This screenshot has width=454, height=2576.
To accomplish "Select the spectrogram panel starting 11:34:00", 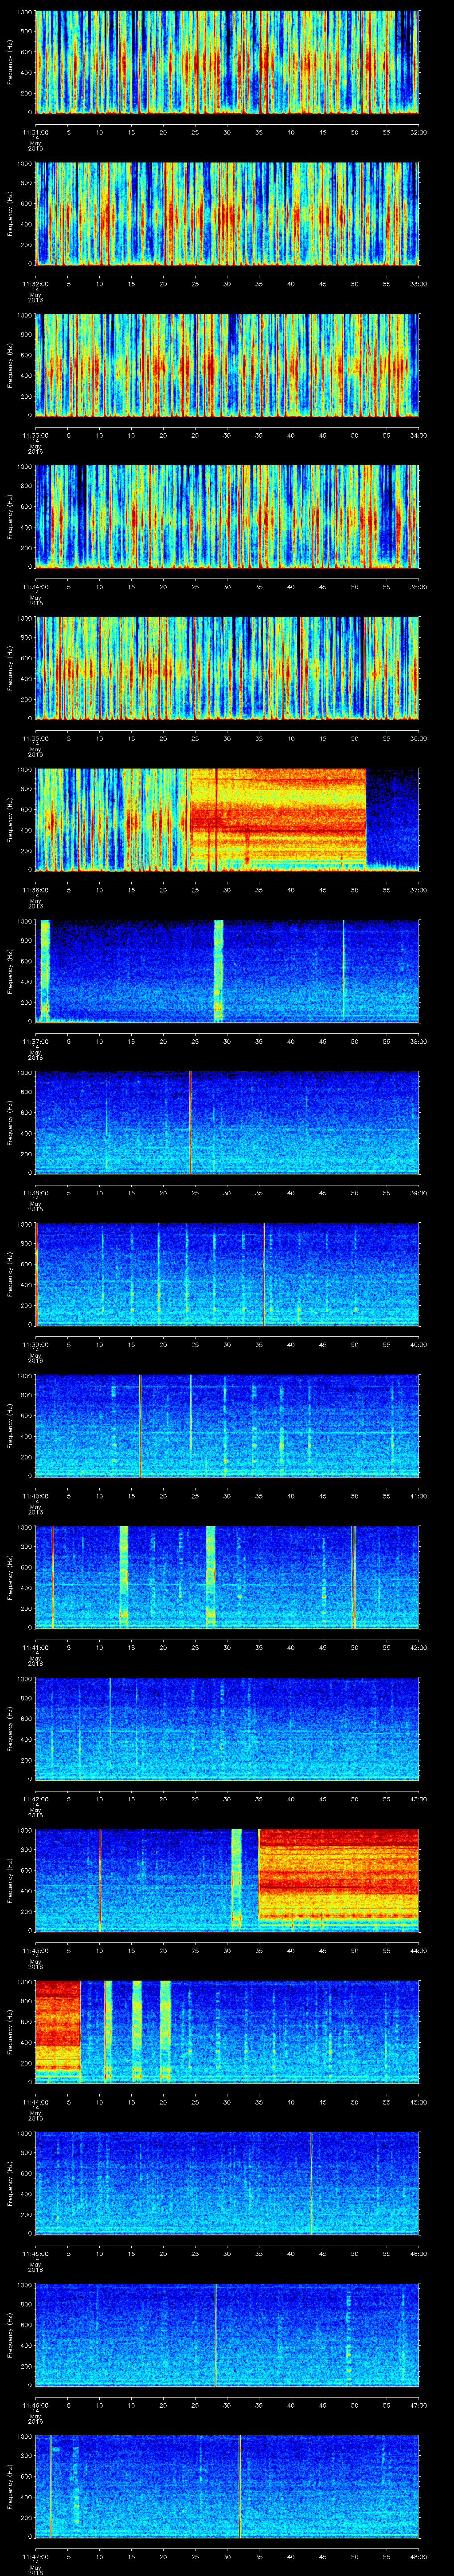I will point(227,516).
